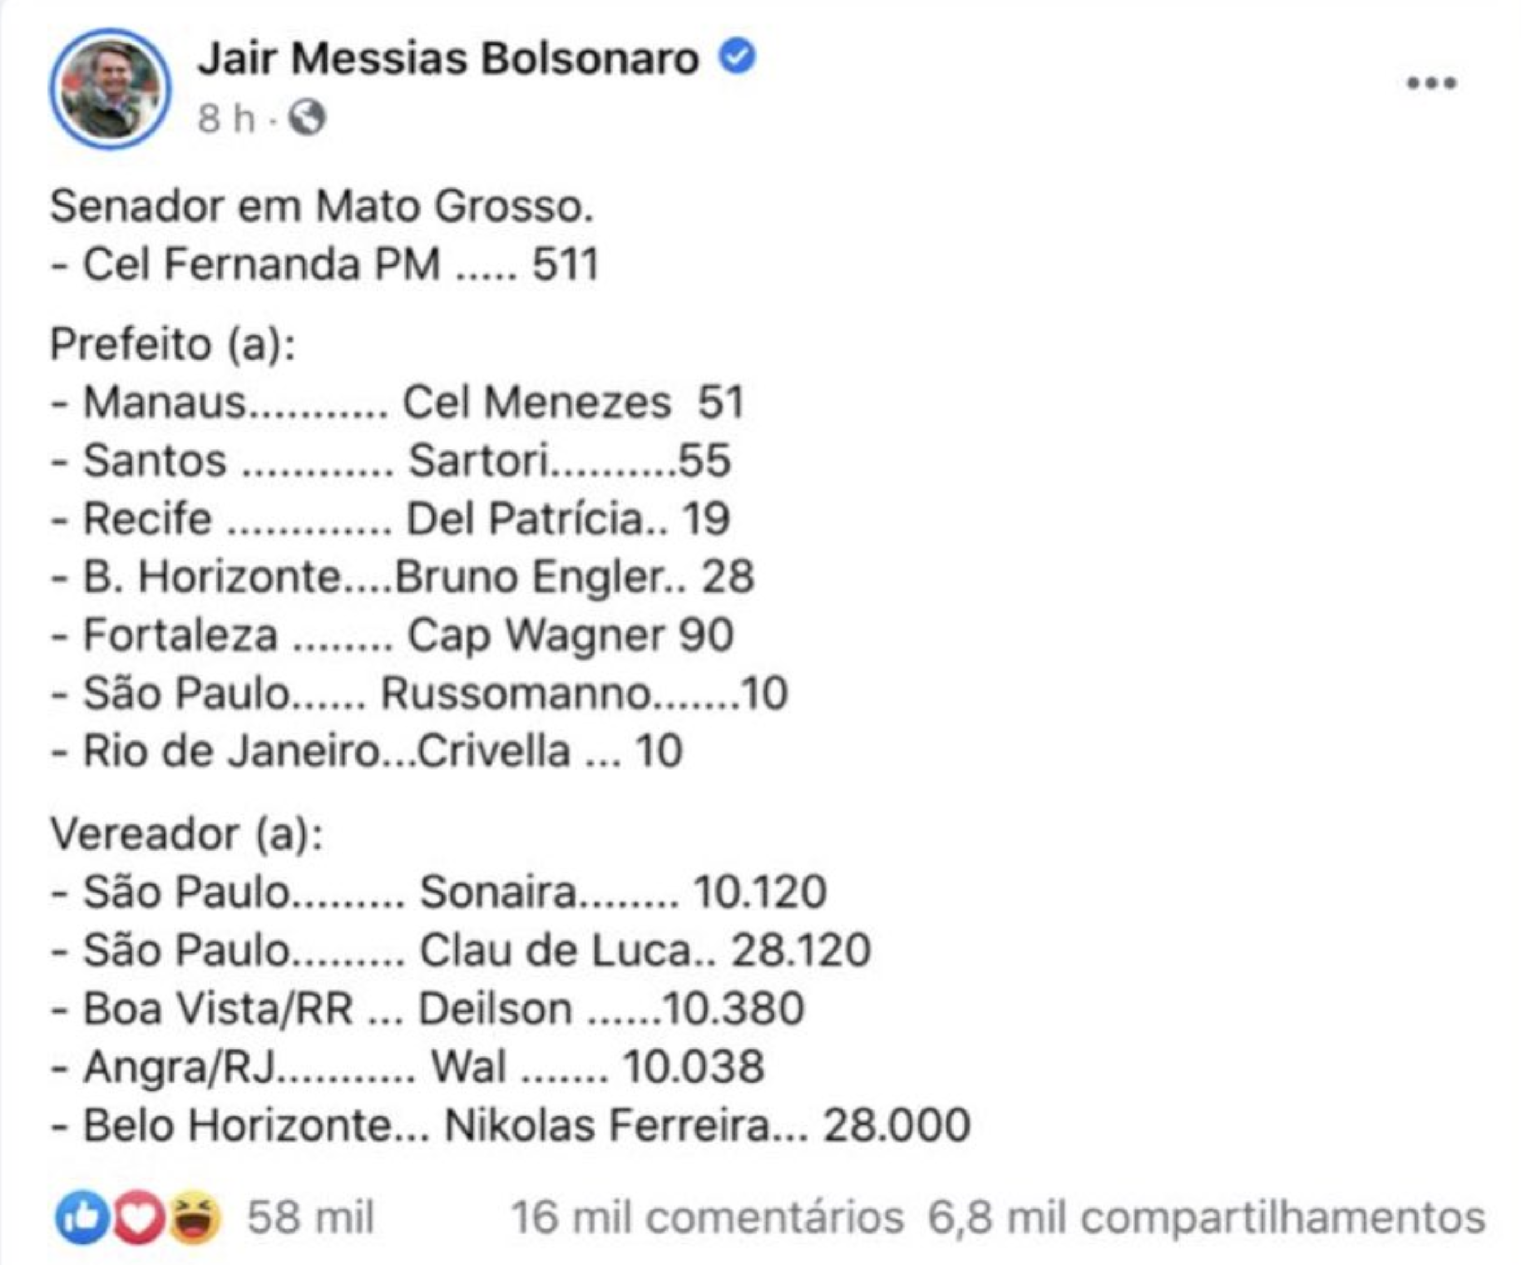View the 58 mil reactions list
1521x1265 pixels.
click(x=310, y=1217)
